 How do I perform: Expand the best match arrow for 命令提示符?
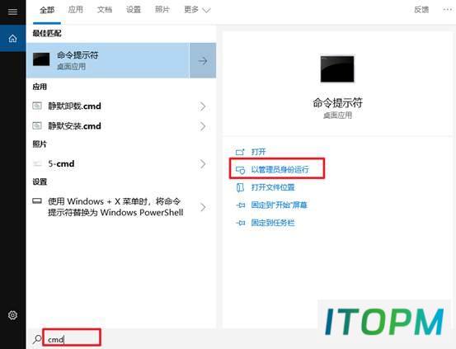point(203,60)
